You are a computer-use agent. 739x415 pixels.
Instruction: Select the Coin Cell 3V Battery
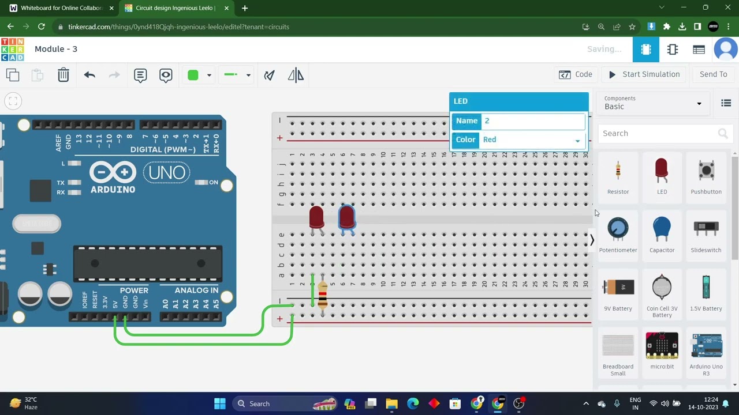click(662, 295)
